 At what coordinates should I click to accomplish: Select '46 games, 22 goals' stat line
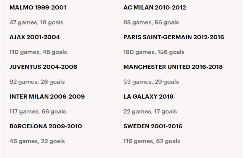click(x=37, y=141)
